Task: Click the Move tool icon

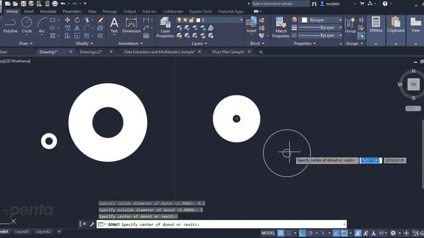Action: [x=68, y=20]
